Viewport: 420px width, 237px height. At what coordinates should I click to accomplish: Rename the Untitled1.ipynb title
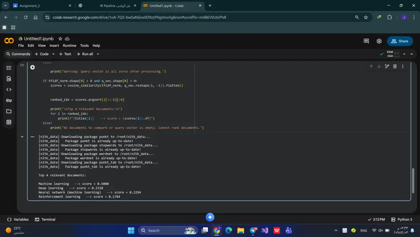click(x=39, y=39)
